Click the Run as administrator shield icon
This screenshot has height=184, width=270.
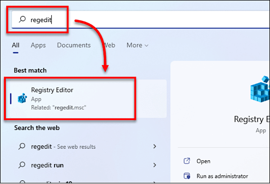[187, 176]
